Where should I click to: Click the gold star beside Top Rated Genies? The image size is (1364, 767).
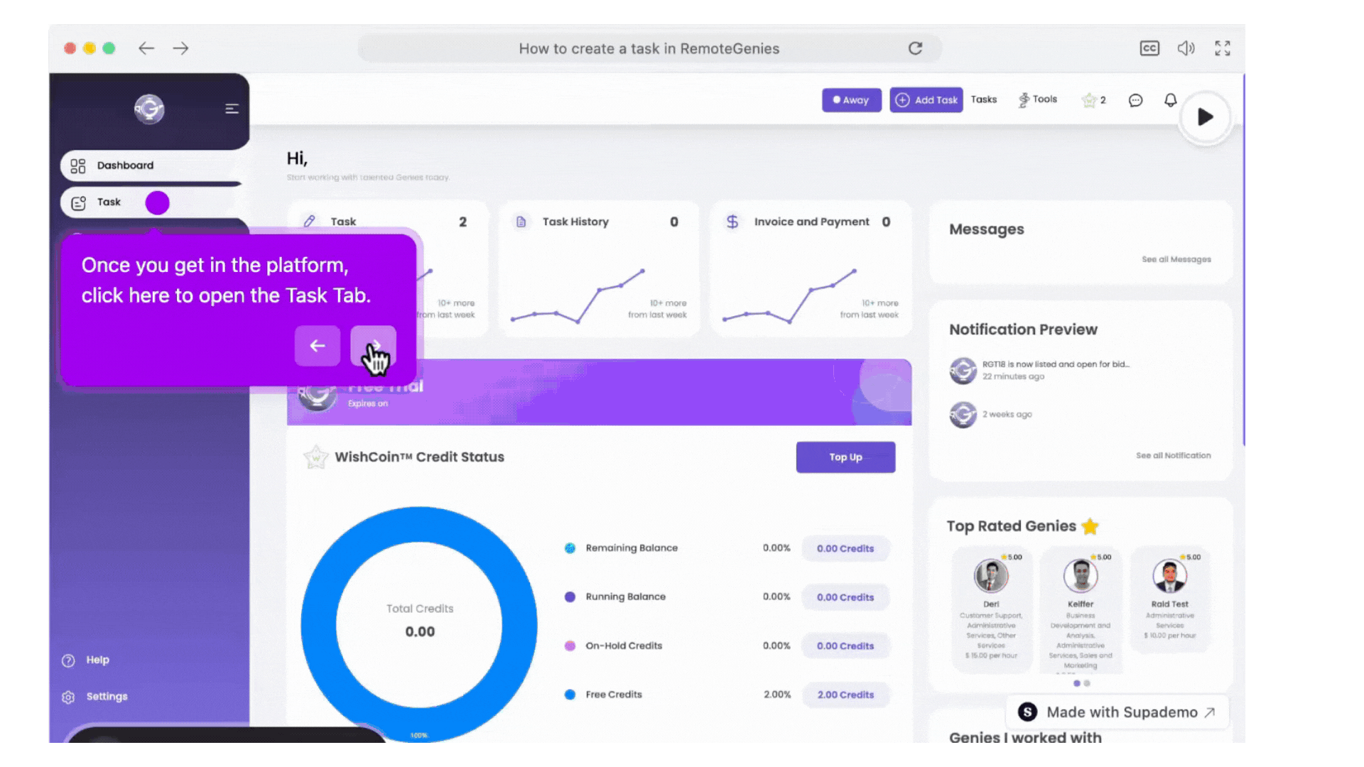1090,526
